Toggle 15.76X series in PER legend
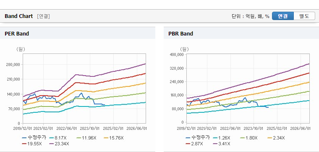Viewport: 319px width, 152px height. 113,138
